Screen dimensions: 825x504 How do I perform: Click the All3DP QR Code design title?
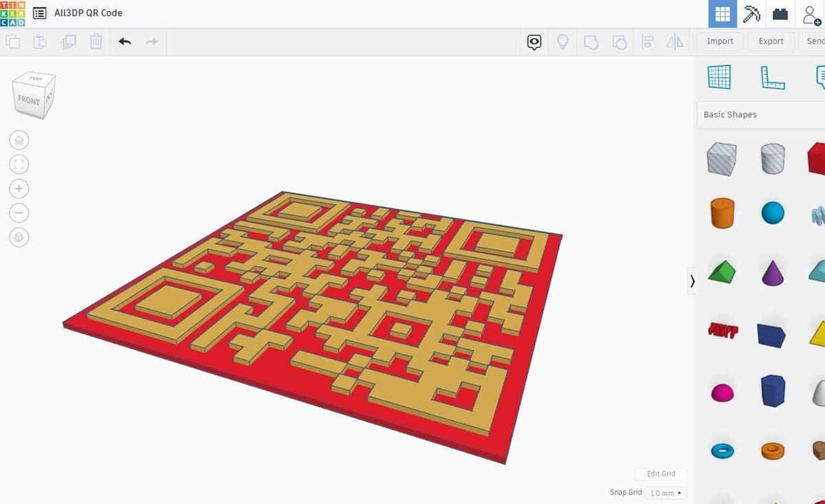[88, 13]
